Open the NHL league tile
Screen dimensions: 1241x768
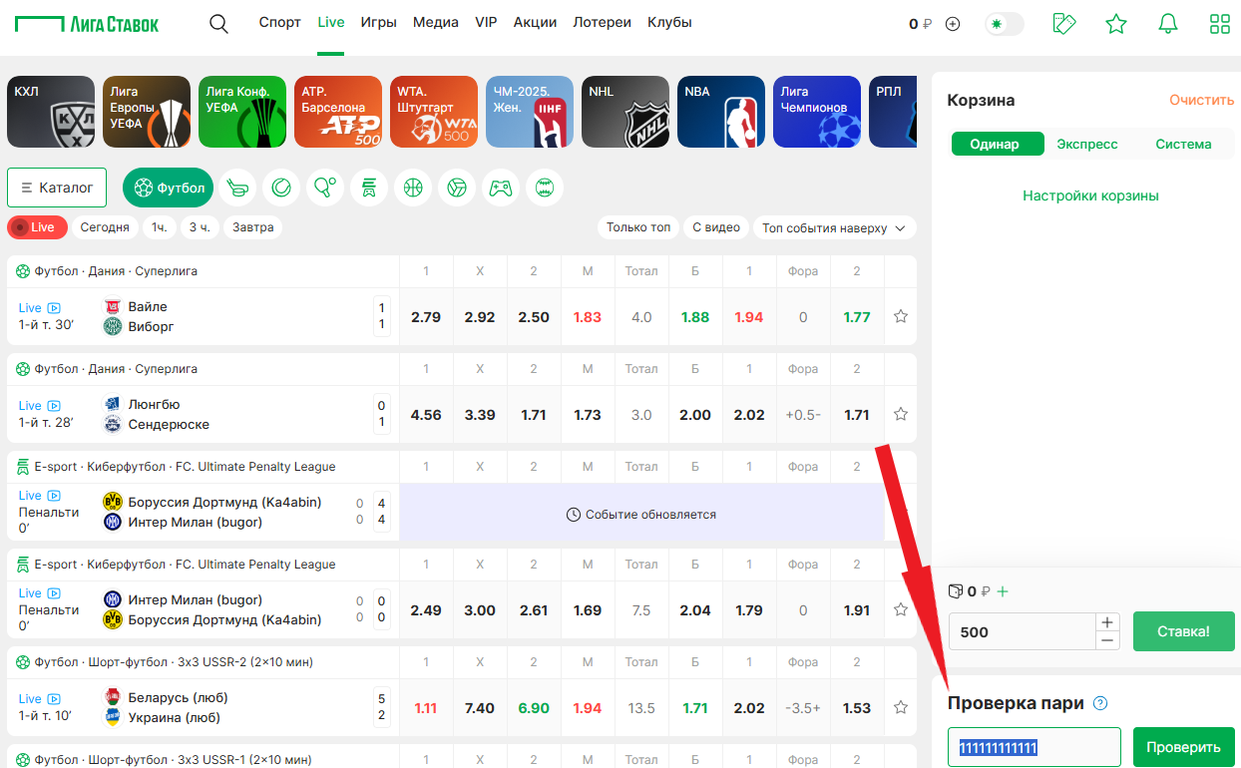[623, 112]
